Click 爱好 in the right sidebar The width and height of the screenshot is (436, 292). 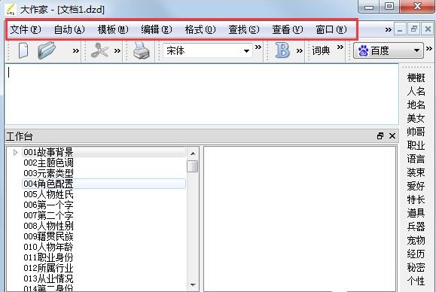pyautogui.click(x=416, y=186)
